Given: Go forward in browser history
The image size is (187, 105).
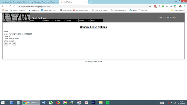Looking at the screenshot, I should coord(7,6).
